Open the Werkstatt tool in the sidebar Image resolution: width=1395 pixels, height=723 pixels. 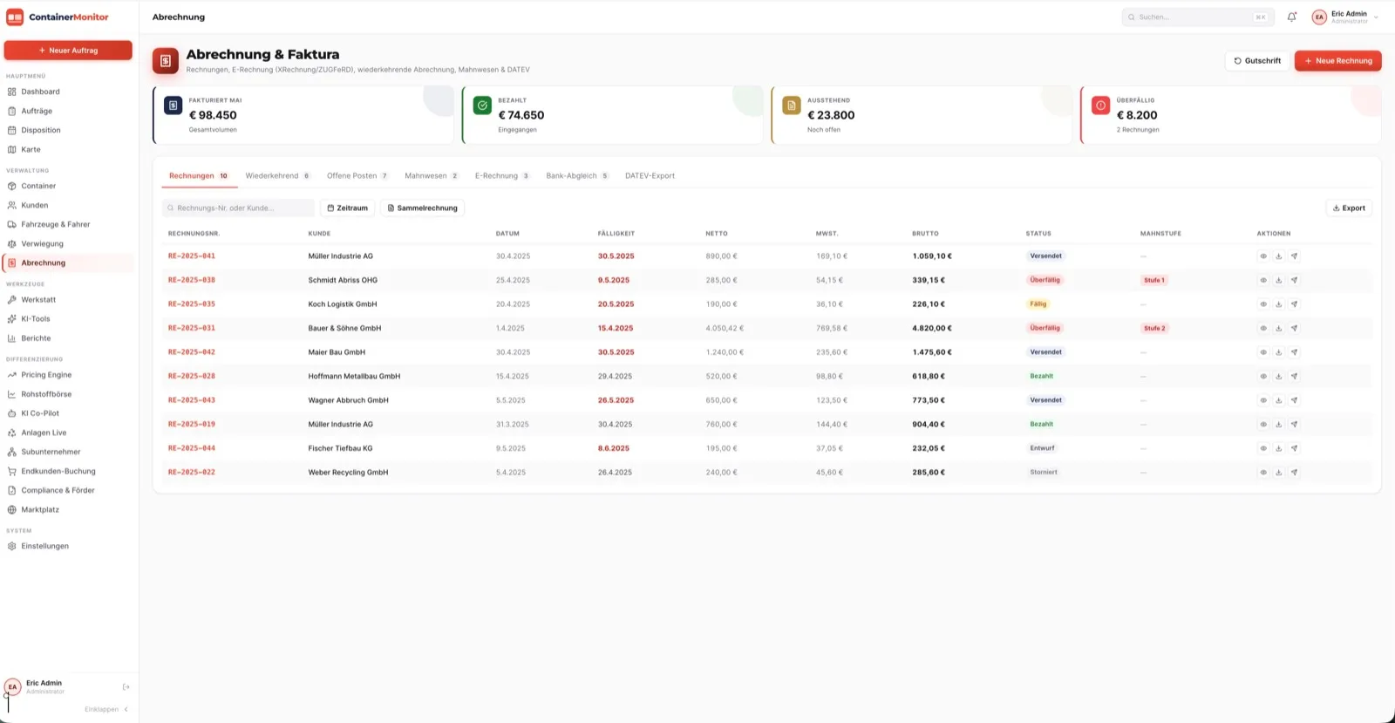click(38, 299)
